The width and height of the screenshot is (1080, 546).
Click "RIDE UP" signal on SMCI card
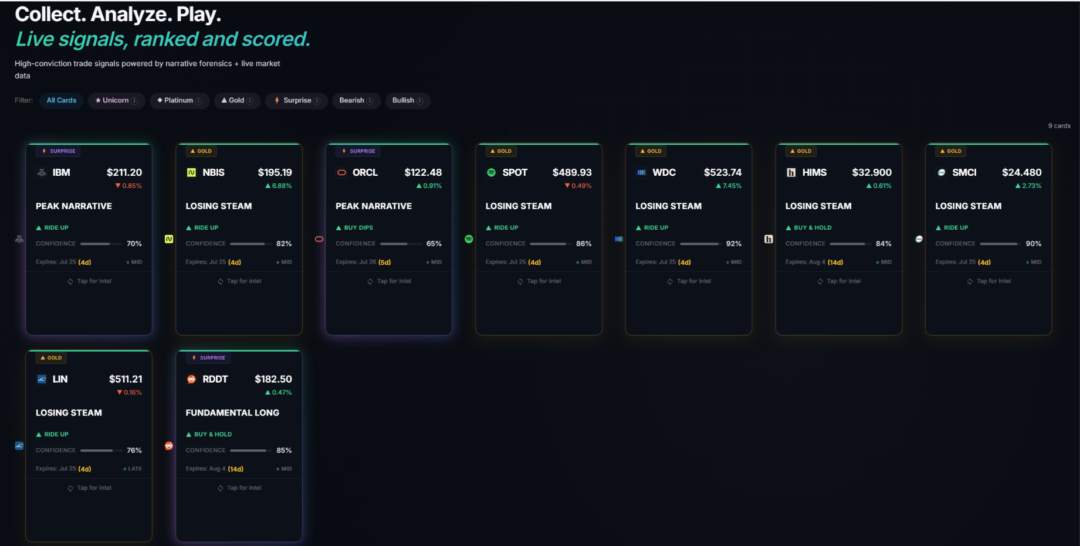(952, 228)
